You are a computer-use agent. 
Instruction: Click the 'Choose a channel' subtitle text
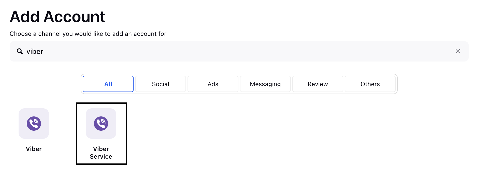(88, 34)
